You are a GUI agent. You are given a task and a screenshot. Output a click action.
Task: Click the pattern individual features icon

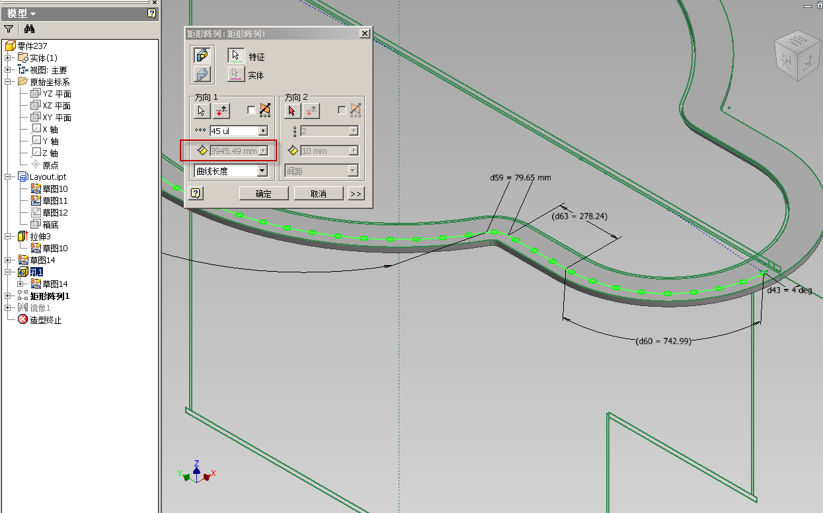tap(202, 56)
